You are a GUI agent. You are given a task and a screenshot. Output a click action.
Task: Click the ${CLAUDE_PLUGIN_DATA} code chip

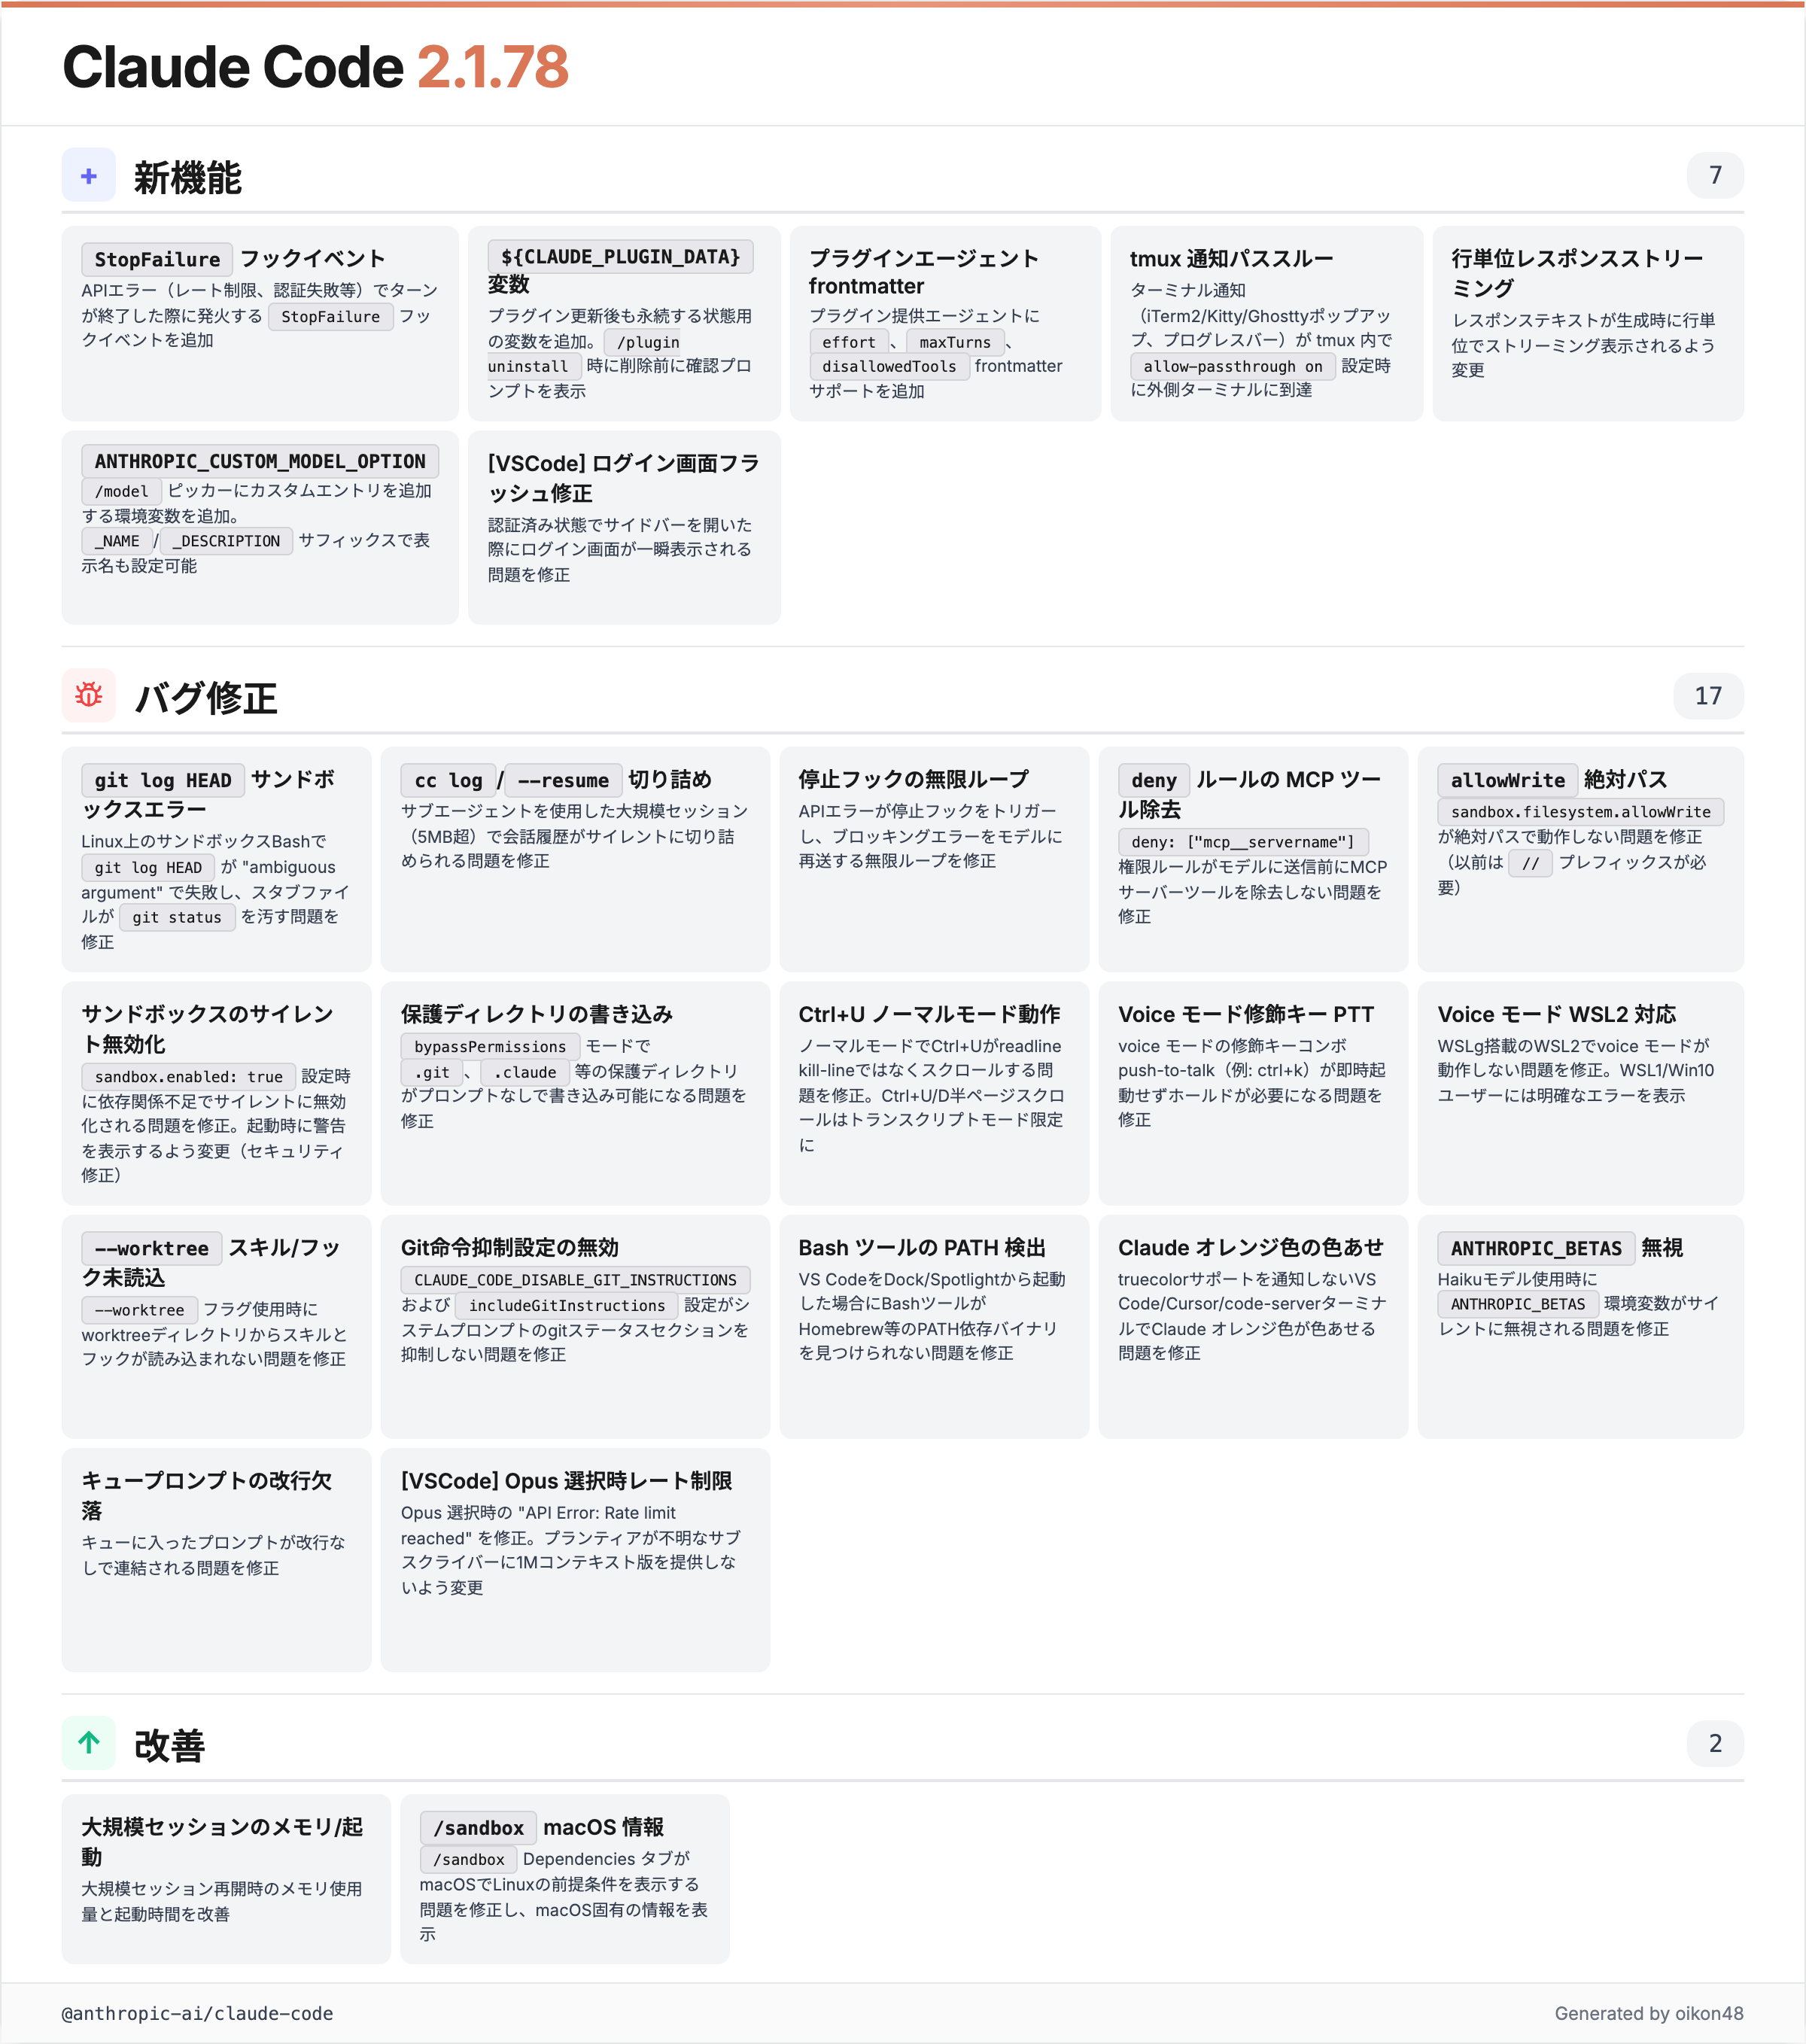click(x=620, y=257)
